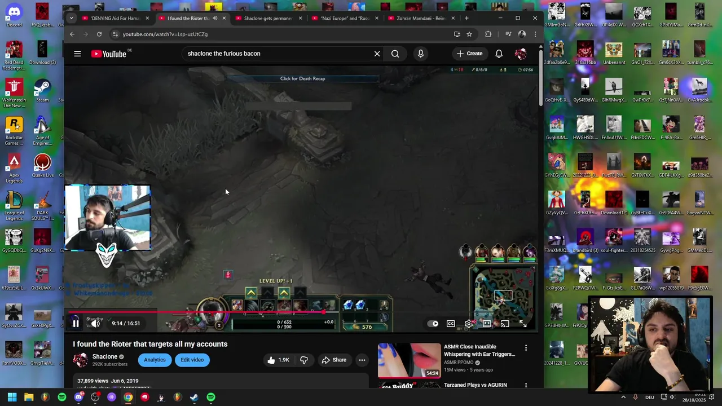
Task: Clear the YouTube search box text
Action: (x=377, y=54)
